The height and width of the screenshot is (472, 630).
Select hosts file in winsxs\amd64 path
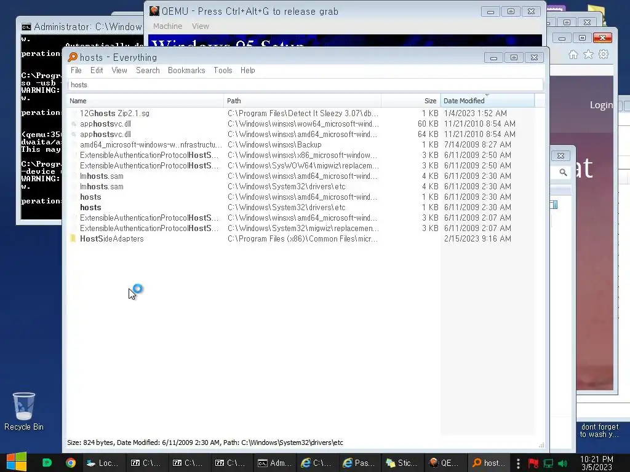tap(90, 197)
